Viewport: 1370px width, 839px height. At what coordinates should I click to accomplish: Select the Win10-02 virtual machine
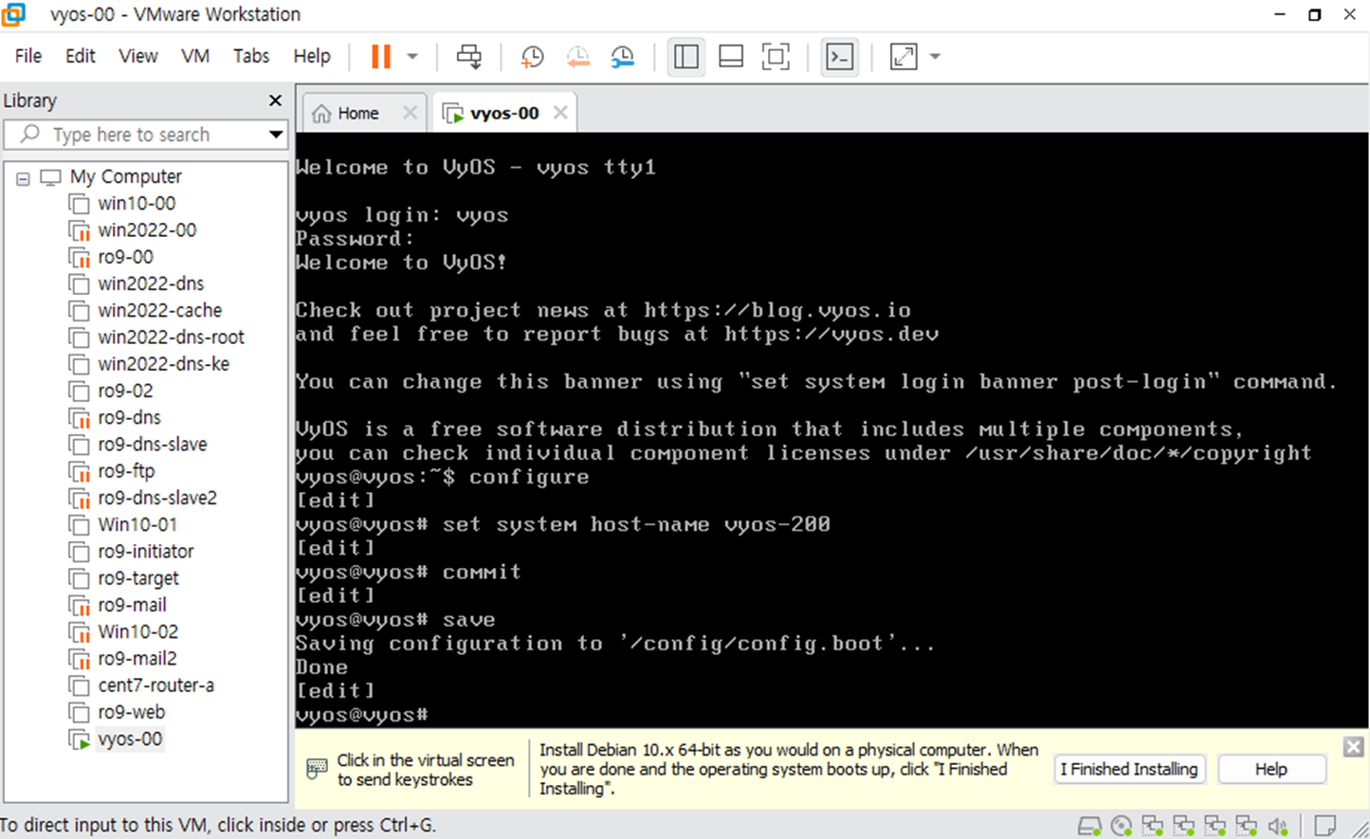pos(137,631)
